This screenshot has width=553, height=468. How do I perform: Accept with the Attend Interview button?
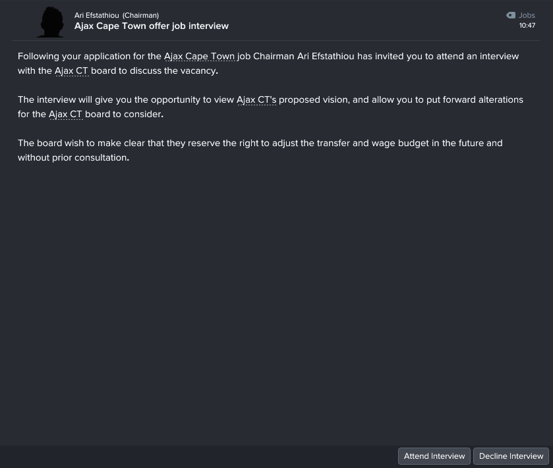[434, 456]
